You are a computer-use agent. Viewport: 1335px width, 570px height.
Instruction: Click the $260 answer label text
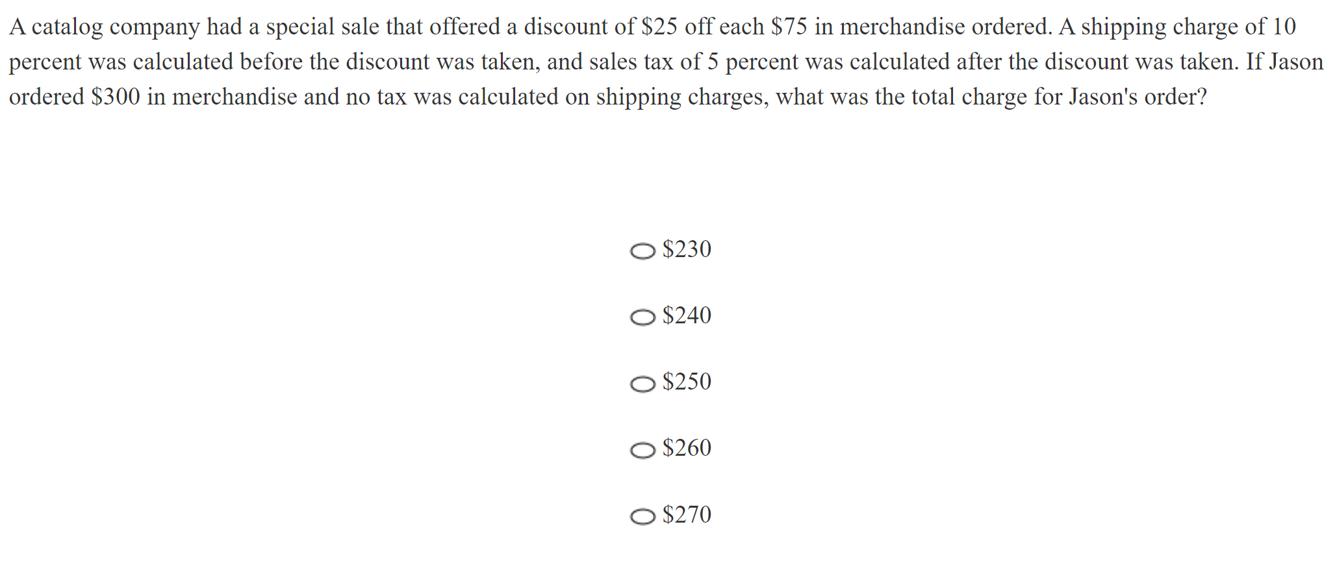687,449
